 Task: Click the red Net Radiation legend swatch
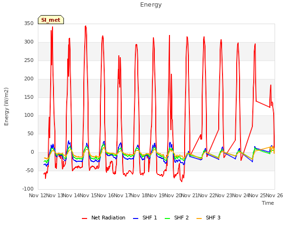tap(84, 218)
